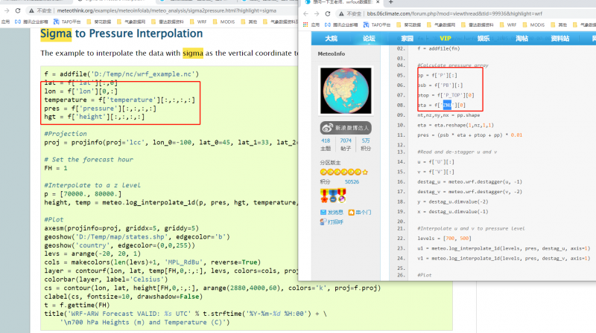The image size is (596, 333).
Task: Click the bbs.06climate.com address bar
Action: tap(462, 13)
